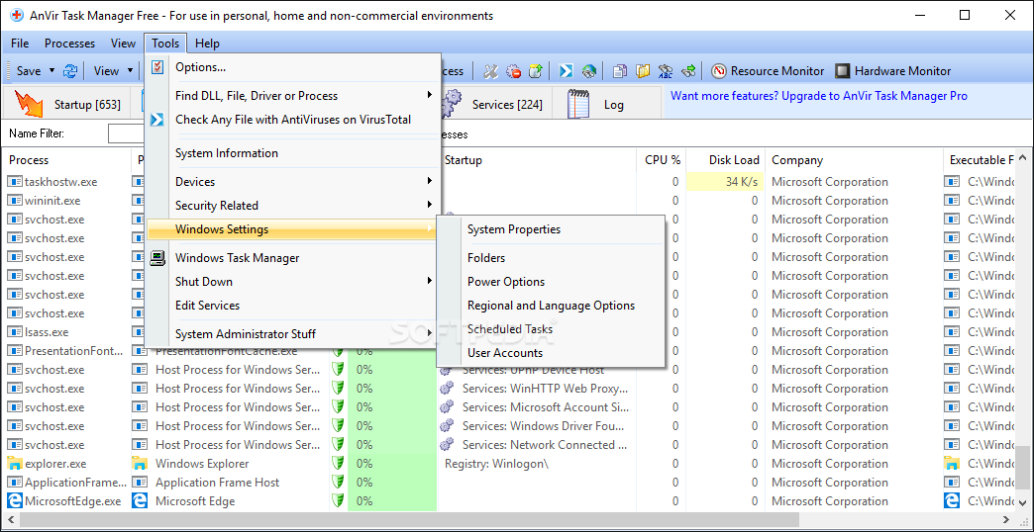Click the VirusTotal check icon in toolbar
Screen dimensions: 1034x532
point(566,71)
